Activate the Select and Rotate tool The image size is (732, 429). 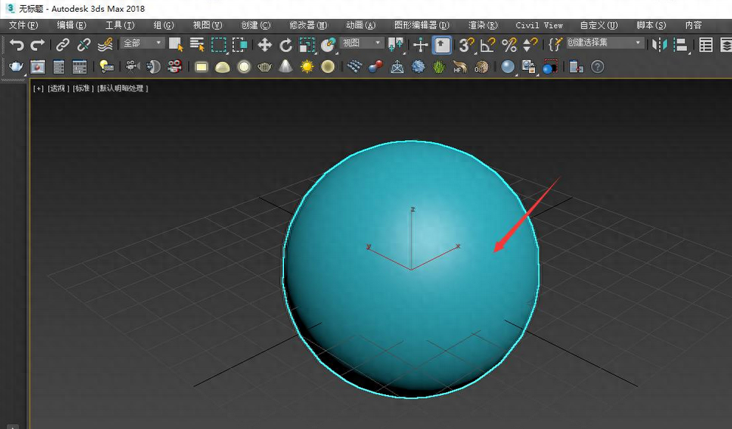286,45
